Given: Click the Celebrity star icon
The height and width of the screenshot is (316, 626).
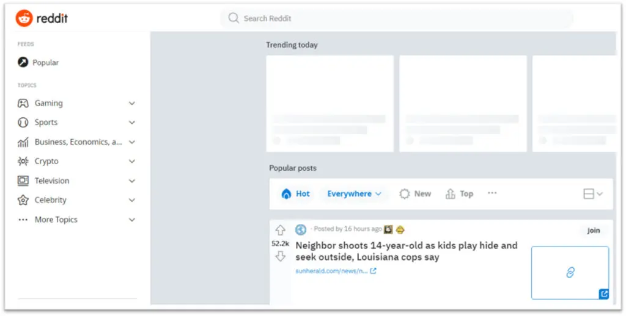Looking at the screenshot, I should point(23,200).
